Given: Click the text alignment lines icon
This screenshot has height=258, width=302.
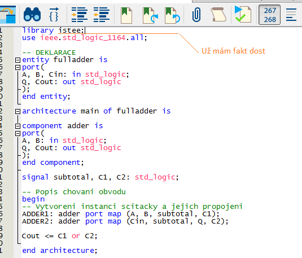Looking at the screenshot, I should (x=291, y=15).
